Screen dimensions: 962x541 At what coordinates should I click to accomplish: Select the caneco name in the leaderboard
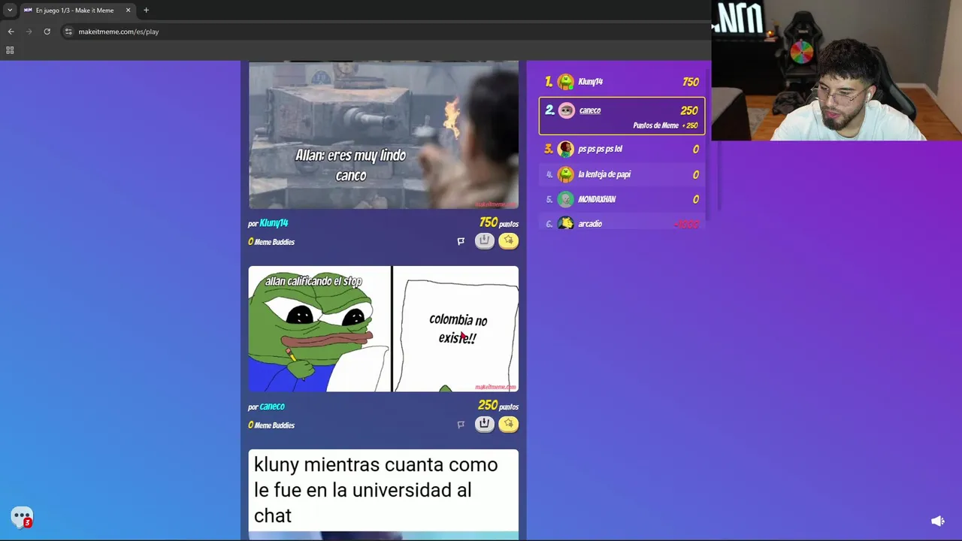coord(590,110)
